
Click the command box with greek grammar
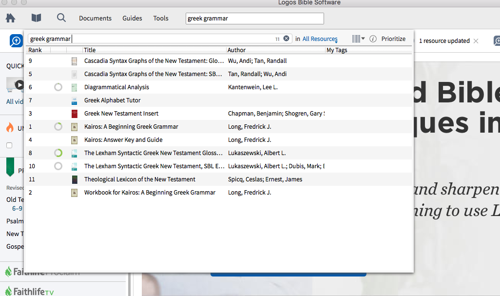coord(254,19)
